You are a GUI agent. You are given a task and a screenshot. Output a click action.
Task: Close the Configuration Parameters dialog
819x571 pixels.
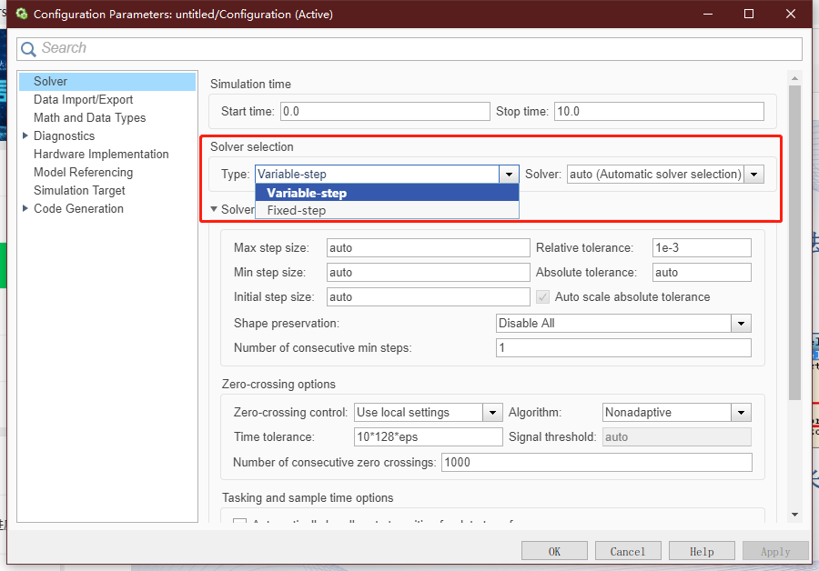[790, 14]
